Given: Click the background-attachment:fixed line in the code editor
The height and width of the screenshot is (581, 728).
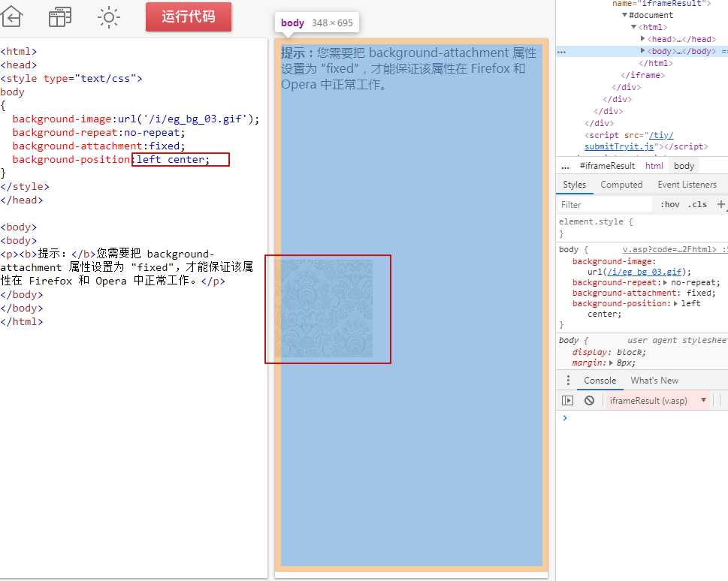Looking at the screenshot, I should pos(98,146).
